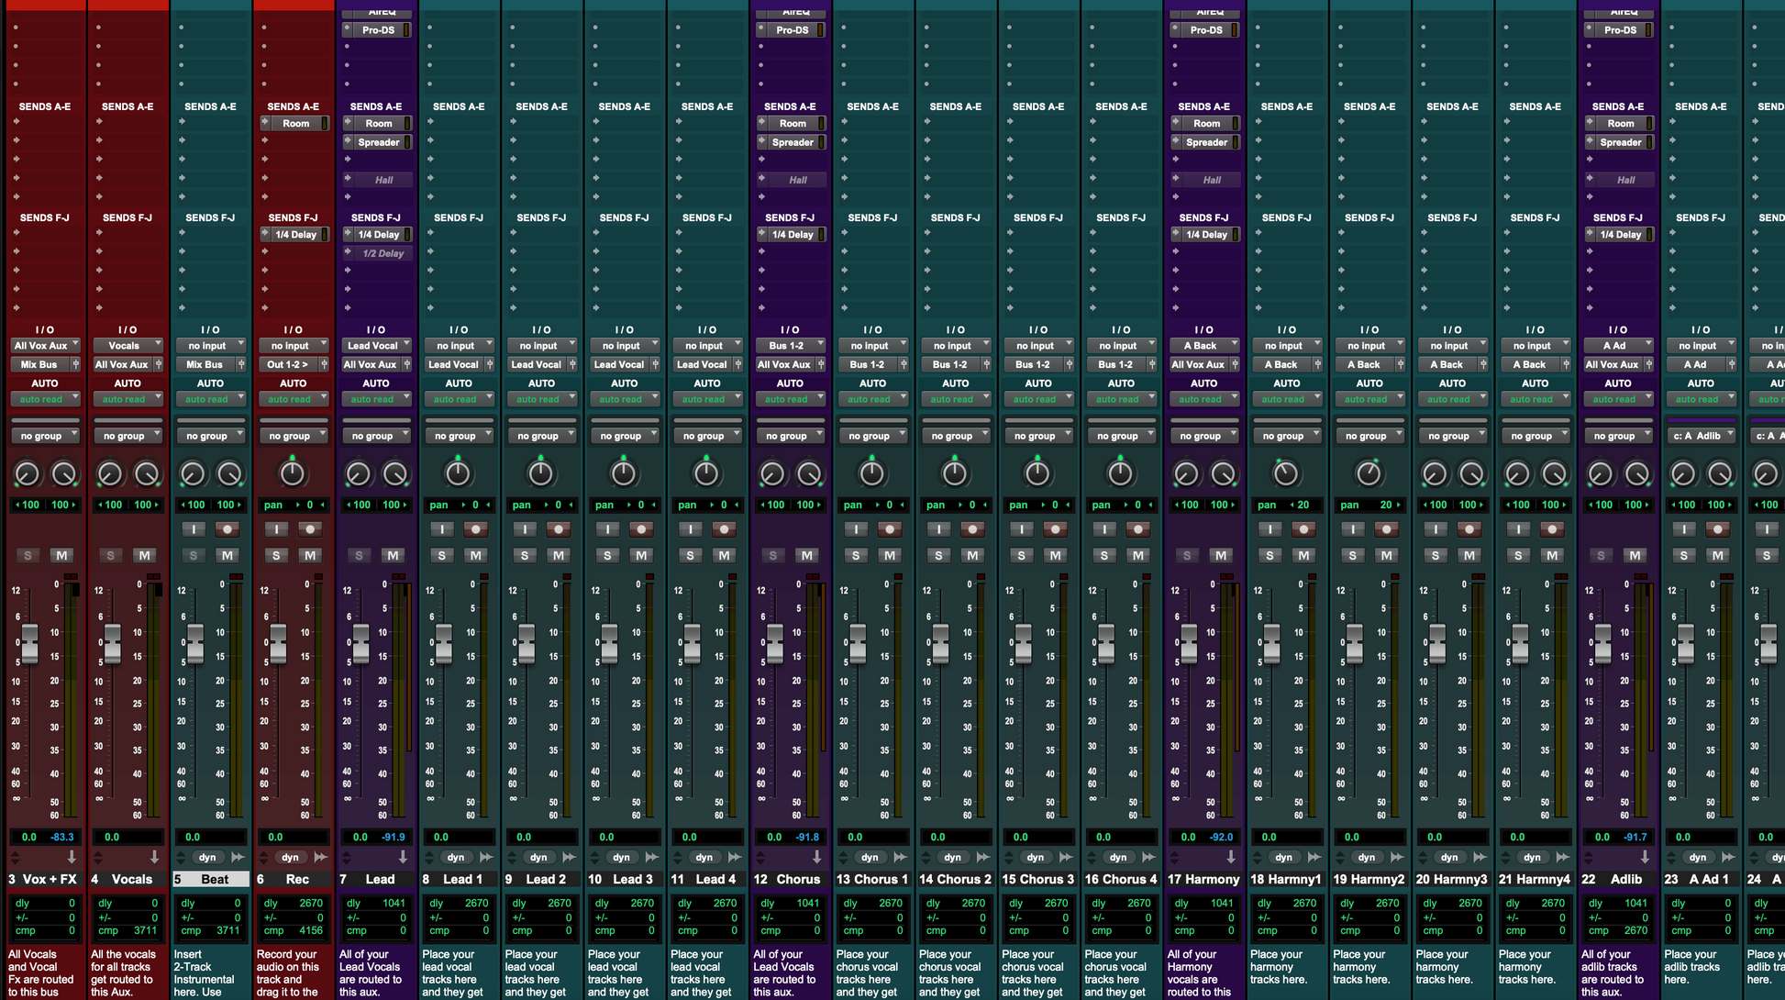Open the Room send on the Adlib track
Image resolution: width=1785 pixels, height=1000 pixels.
[x=1620, y=124]
